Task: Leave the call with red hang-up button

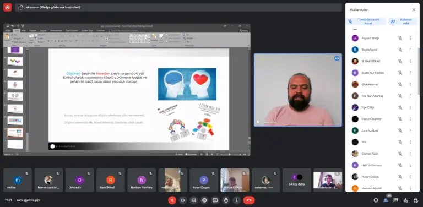Action: [x=249, y=200]
